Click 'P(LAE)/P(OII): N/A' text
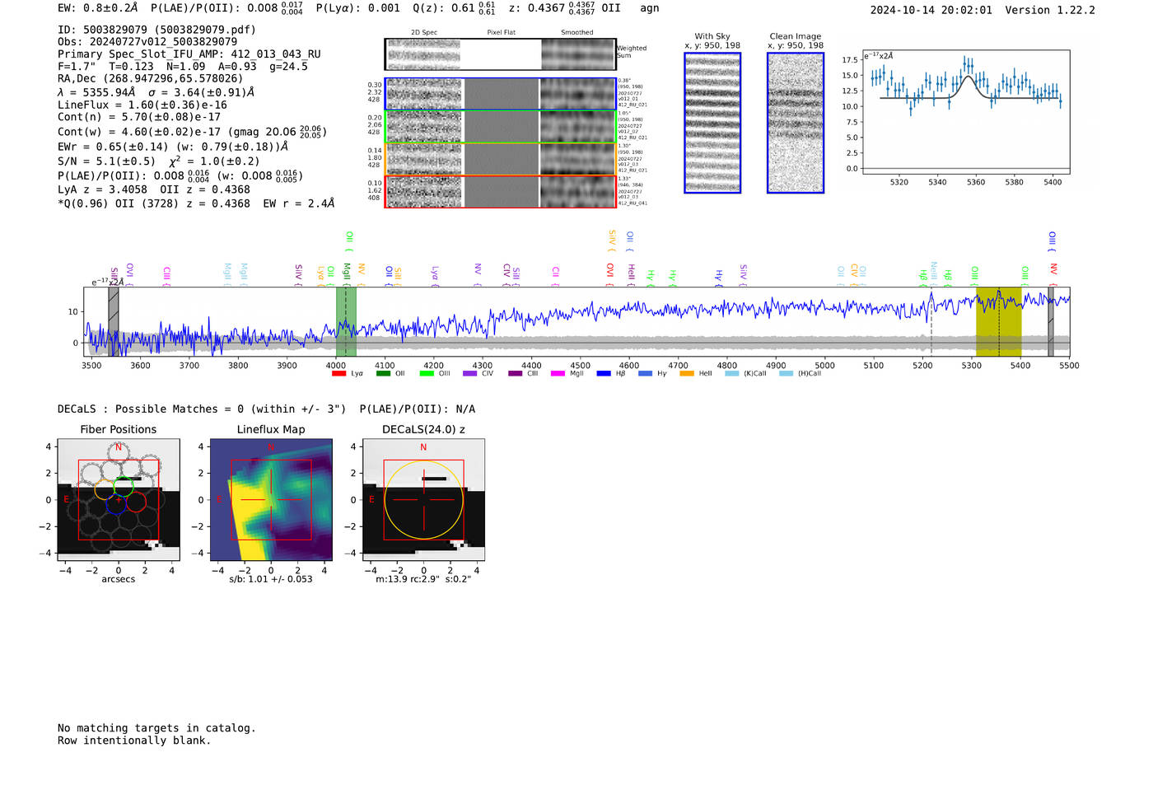This screenshot has height=785, width=1153. [418, 409]
